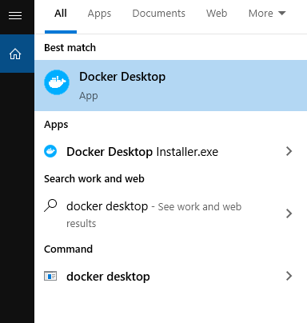This screenshot has height=323, width=307.
Task: Click the Best match heading
Action: tap(70, 48)
